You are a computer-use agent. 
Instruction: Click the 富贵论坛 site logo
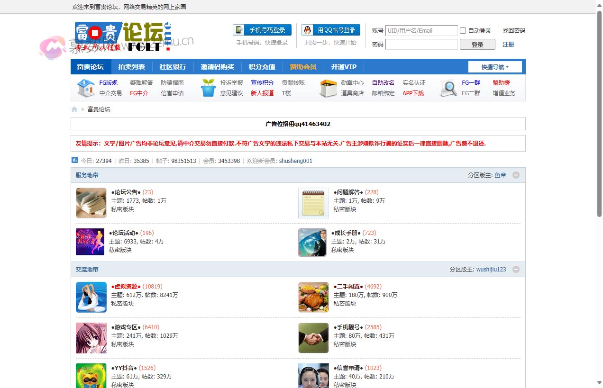click(x=122, y=37)
